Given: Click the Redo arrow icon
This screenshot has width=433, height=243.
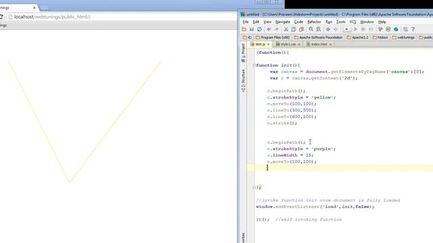Looking at the screenshot, I should tap(277, 29).
